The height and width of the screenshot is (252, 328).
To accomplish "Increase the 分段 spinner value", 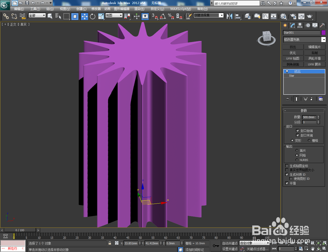I will click(x=319, y=121).
